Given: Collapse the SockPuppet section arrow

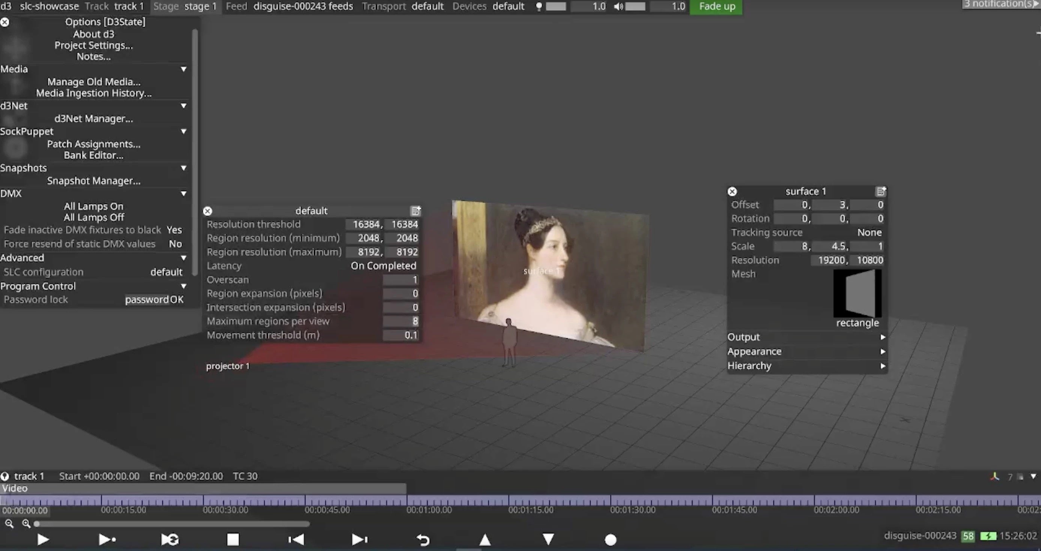Looking at the screenshot, I should (x=184, y=131).
